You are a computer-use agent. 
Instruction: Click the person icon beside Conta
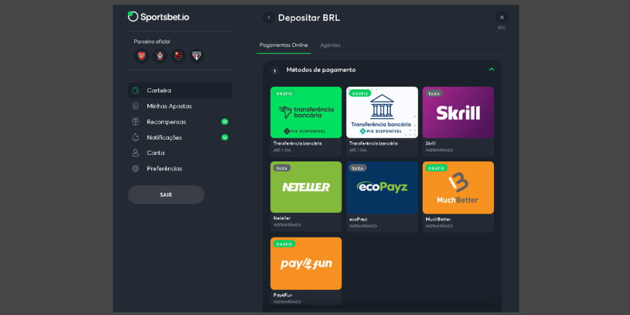point(135,153)
